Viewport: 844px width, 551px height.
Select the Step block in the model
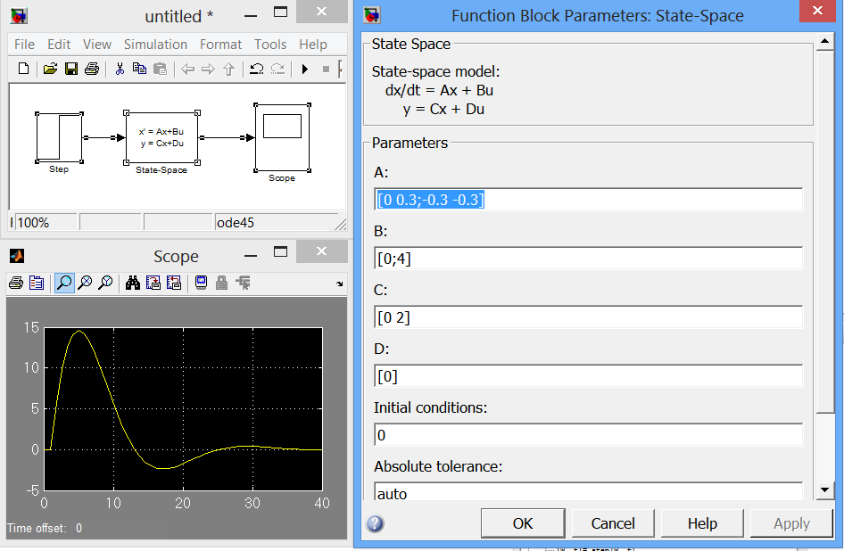[x=59, y=137]
